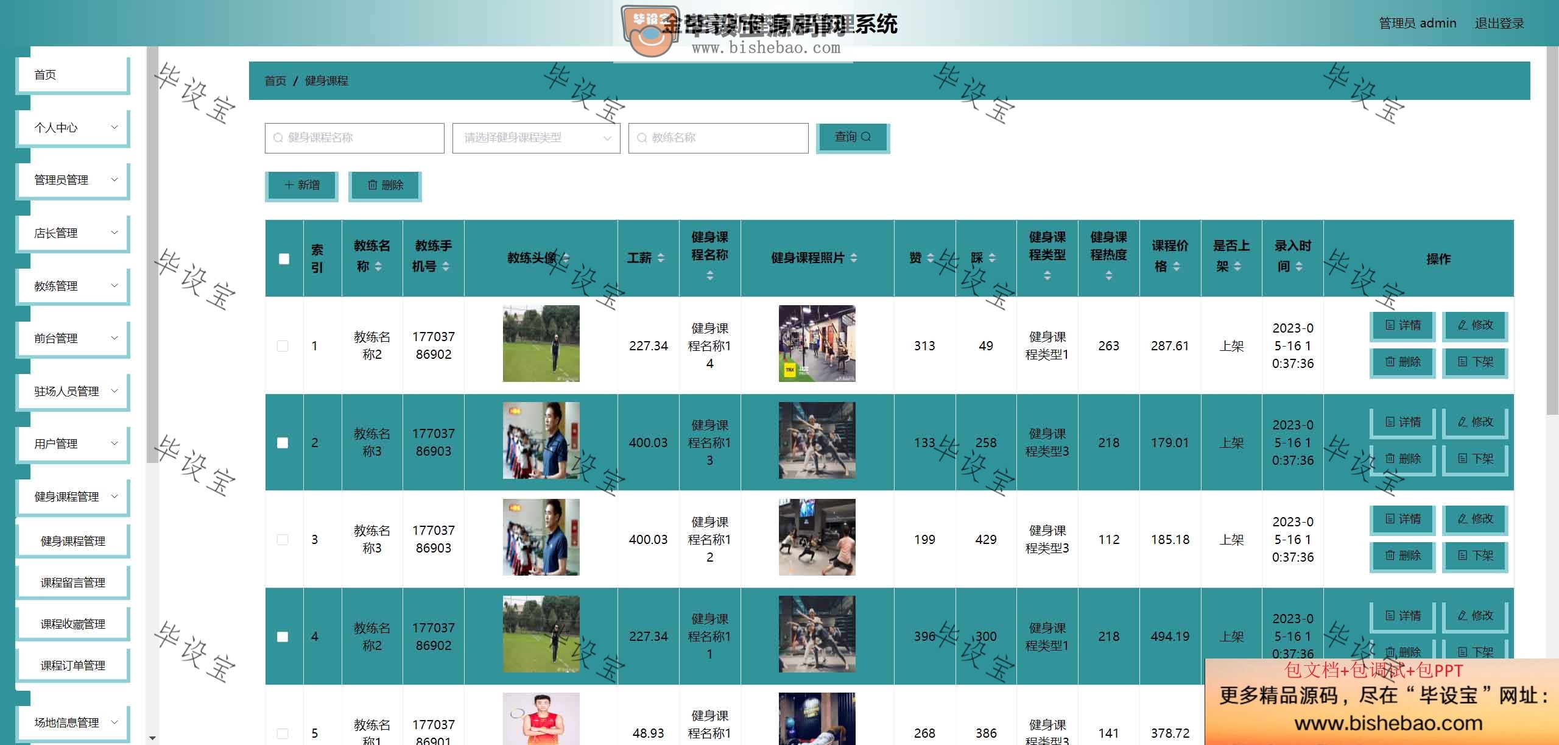Viewport: 1559px width, 745px height.
Task: Sort by 课程价格 column arrows
Action: [x=1177, y=267]
